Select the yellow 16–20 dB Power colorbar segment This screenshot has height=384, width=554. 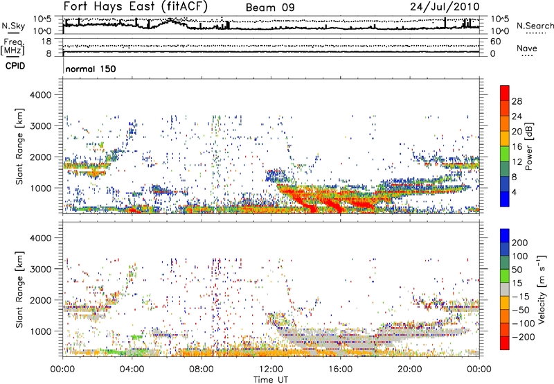click(x=505, y=138)
